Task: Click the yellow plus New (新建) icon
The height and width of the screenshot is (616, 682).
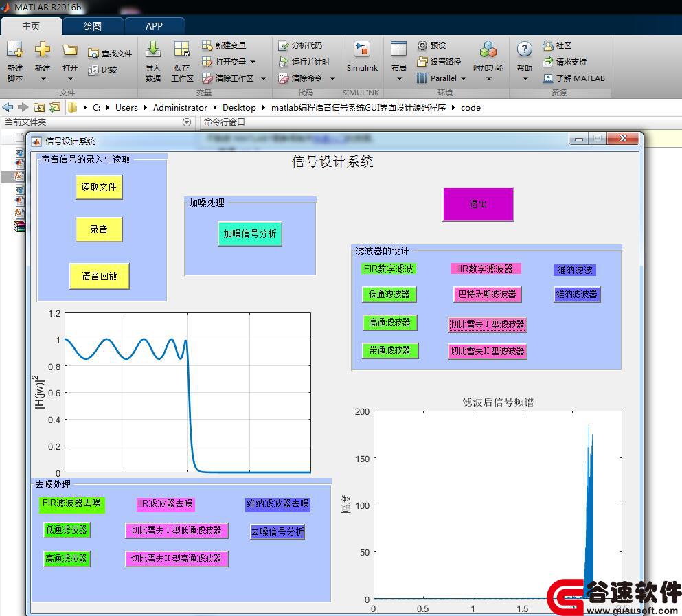Action: coord(43,49)
